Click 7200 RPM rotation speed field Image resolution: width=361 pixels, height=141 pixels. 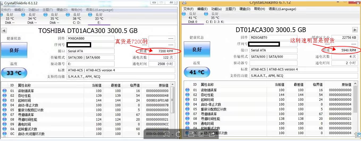(x=162, y=51)
